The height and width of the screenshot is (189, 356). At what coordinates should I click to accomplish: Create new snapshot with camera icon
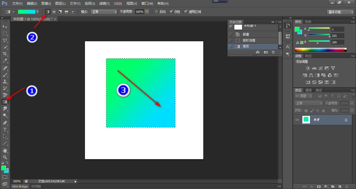coord(266,52)
